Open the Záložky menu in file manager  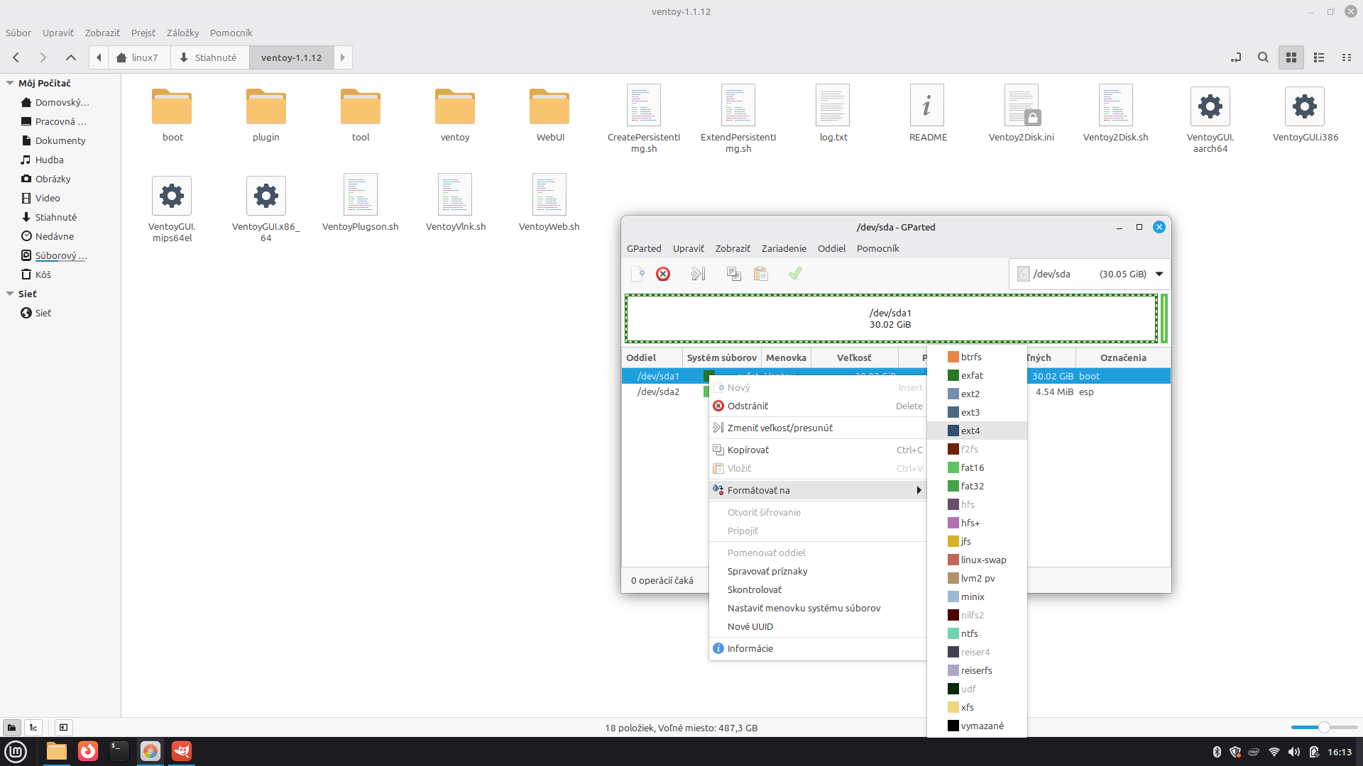(182, 33)
